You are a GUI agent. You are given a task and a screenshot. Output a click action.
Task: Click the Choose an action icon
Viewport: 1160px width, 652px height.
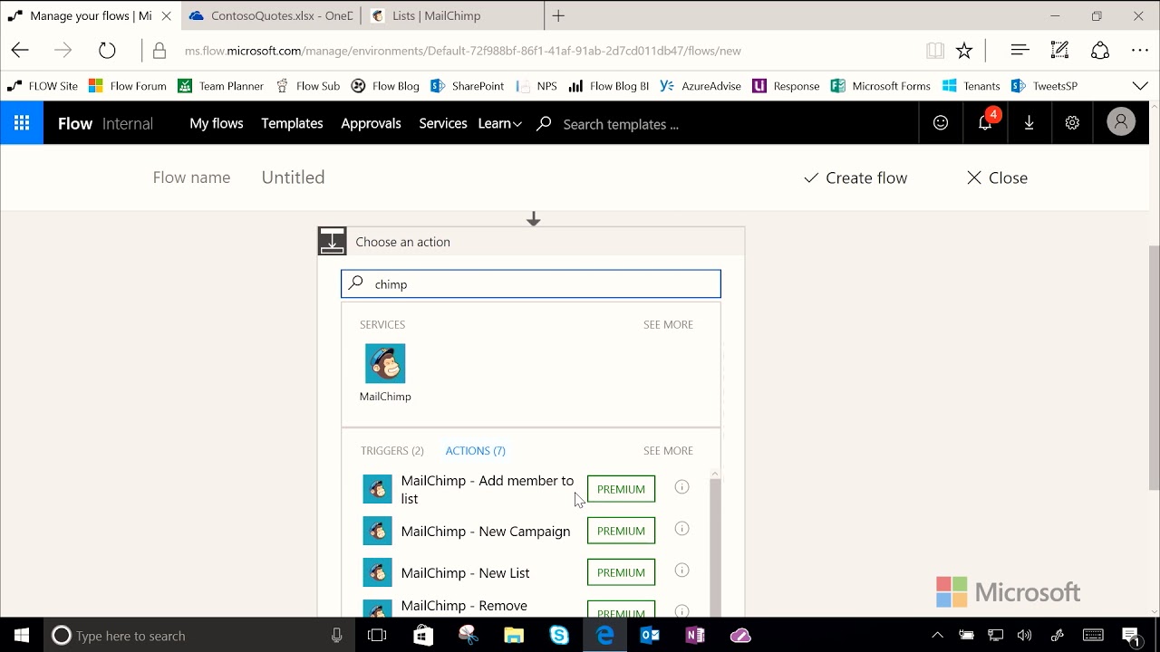(x=332, y=241)
